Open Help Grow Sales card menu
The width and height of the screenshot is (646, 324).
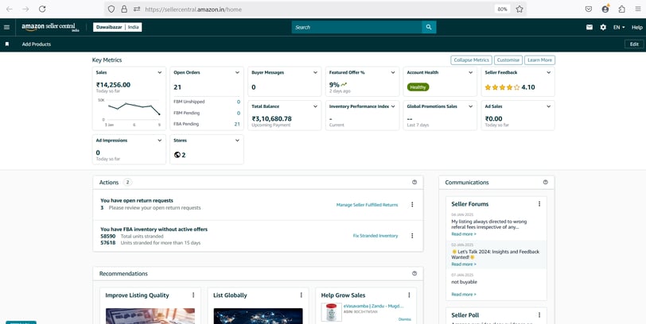pos(409,295)
